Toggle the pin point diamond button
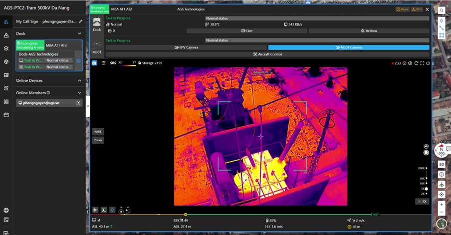Image resolution: width=451 pixels, height=235 pixels. tap(112, 210)
